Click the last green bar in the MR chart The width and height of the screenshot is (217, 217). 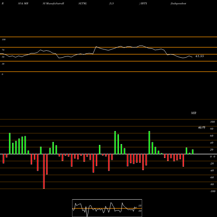pos(193,152)
